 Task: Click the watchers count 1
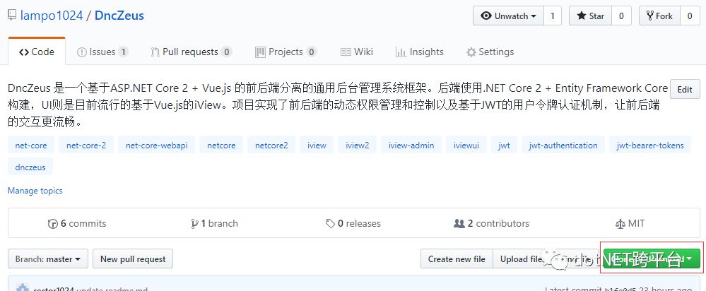553,16
